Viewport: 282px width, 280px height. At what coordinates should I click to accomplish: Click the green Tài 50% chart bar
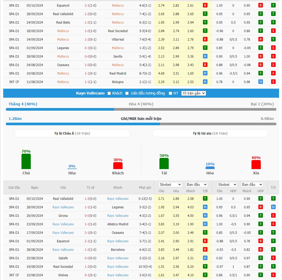tap(164, 163)
